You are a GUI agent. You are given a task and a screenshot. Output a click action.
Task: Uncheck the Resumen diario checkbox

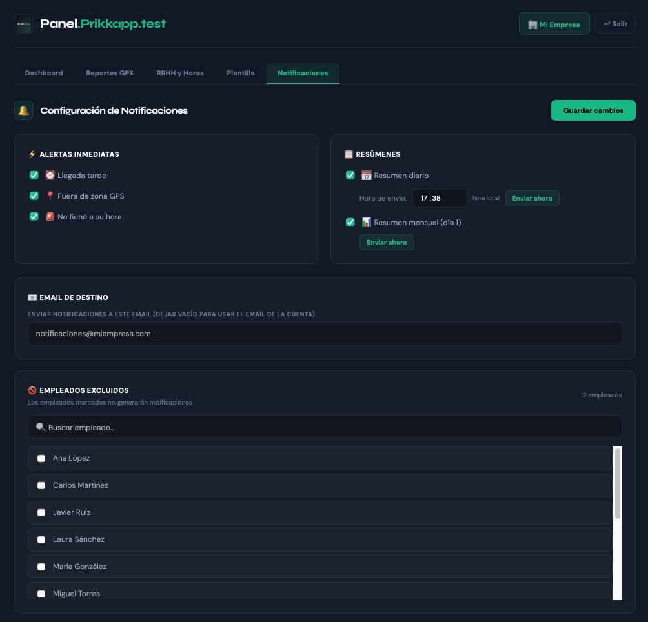click(x=350, y=176)
